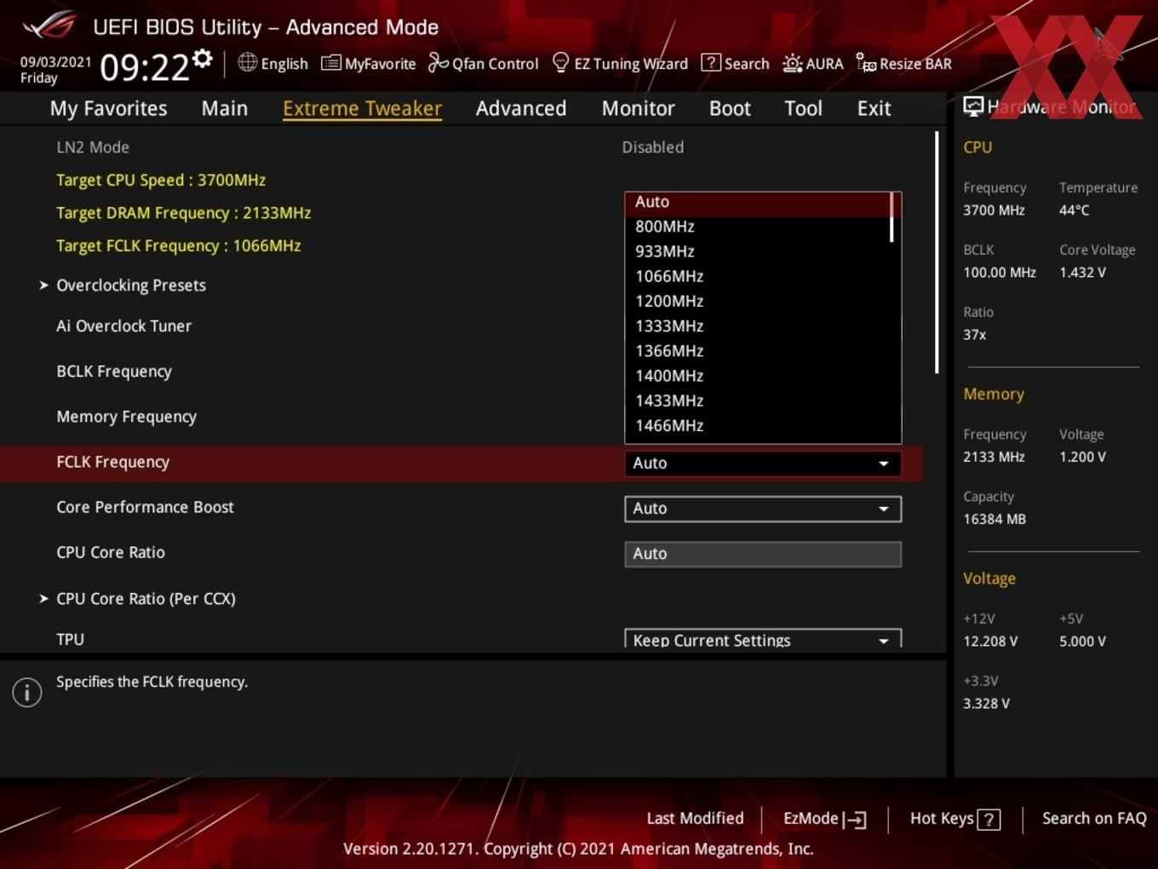Open the Main tab
Image resolution: width=1158 pixels, height=869 pixels.
[225, 108]
